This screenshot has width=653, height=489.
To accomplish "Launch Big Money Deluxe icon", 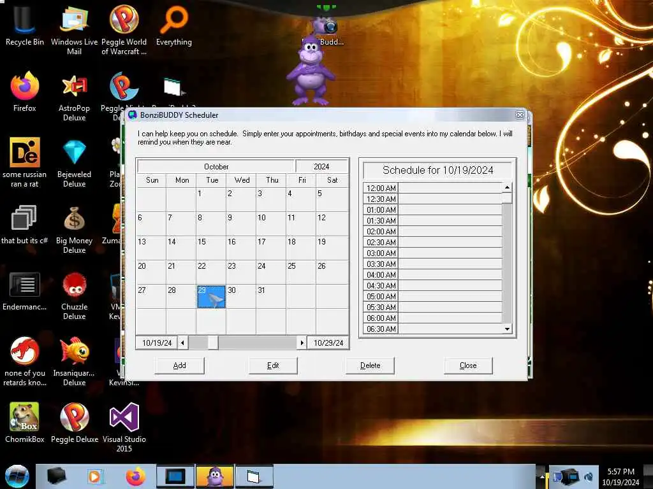I will coord(74,229).
